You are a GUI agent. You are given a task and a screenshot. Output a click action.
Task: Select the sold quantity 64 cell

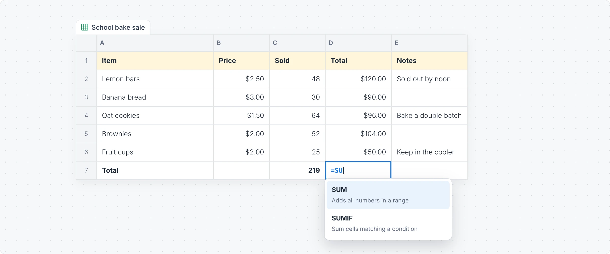point(297,116)
